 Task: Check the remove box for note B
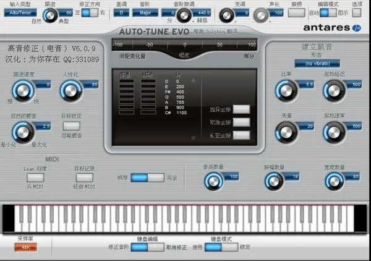coord(148,107)
